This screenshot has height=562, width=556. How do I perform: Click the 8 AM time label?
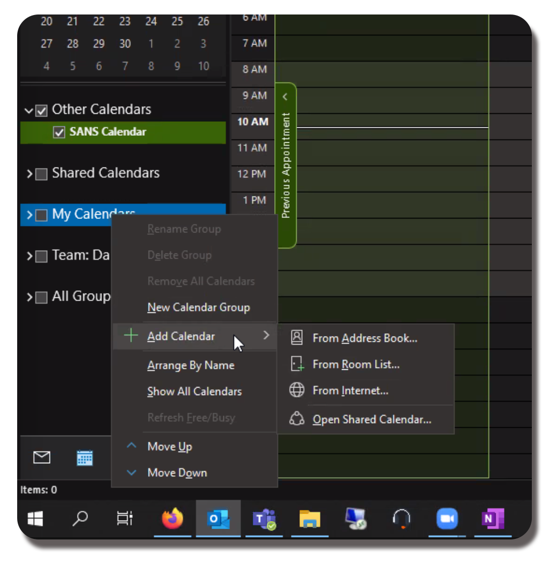coord(255,69)
